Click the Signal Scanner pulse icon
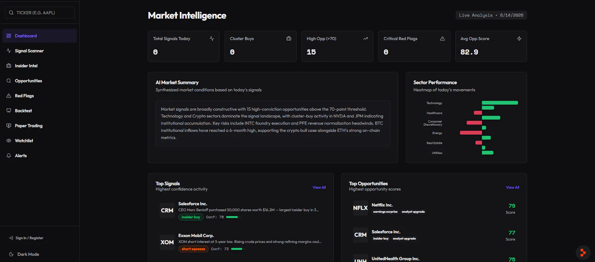 9,51
